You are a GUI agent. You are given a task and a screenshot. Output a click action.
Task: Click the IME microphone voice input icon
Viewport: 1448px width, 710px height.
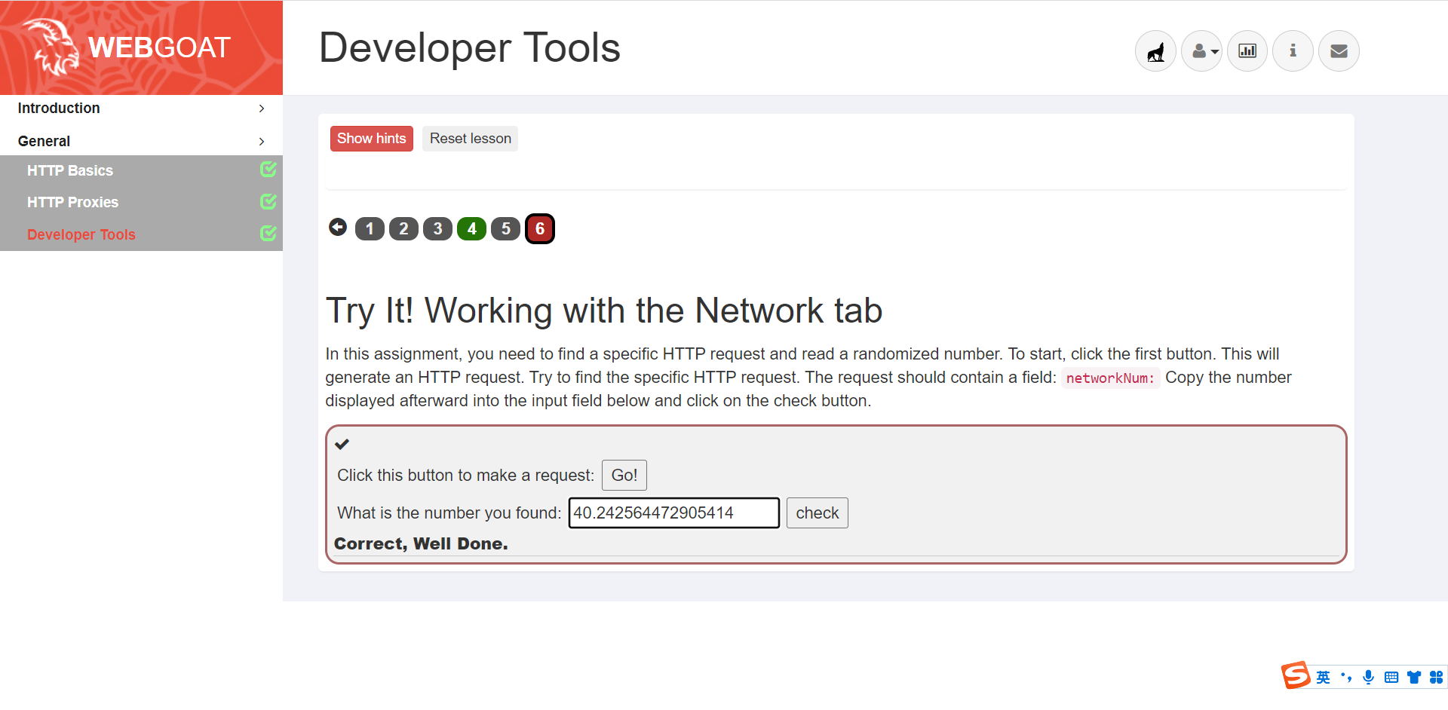click(1369, 678)
